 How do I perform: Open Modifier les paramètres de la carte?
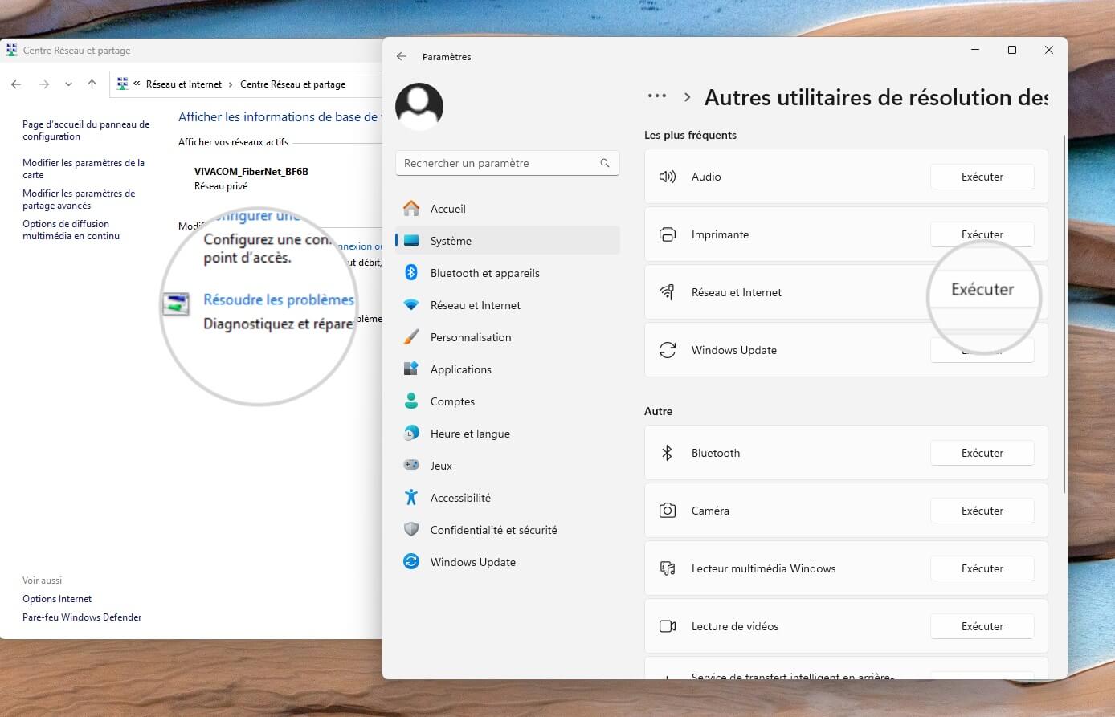[84, 169]
